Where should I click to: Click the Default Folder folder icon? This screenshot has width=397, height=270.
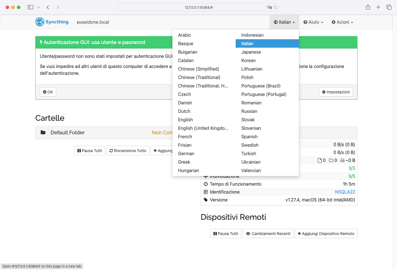(43, 133)
